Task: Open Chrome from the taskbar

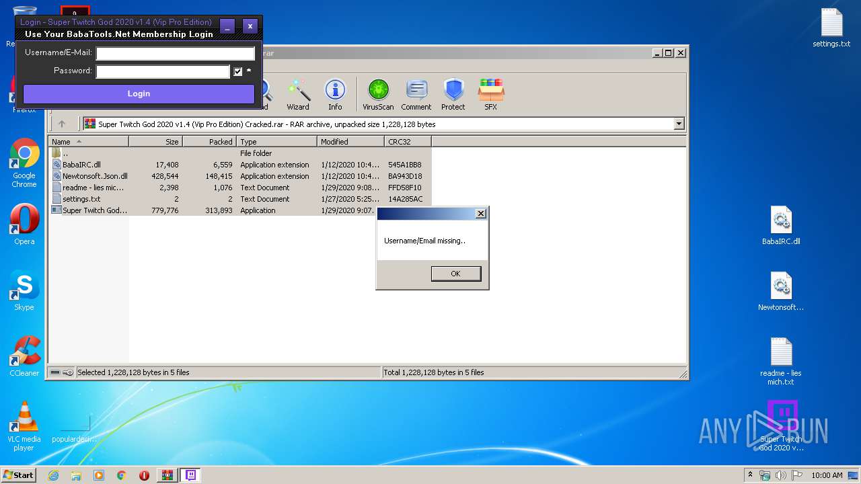Action: [121, 475]
